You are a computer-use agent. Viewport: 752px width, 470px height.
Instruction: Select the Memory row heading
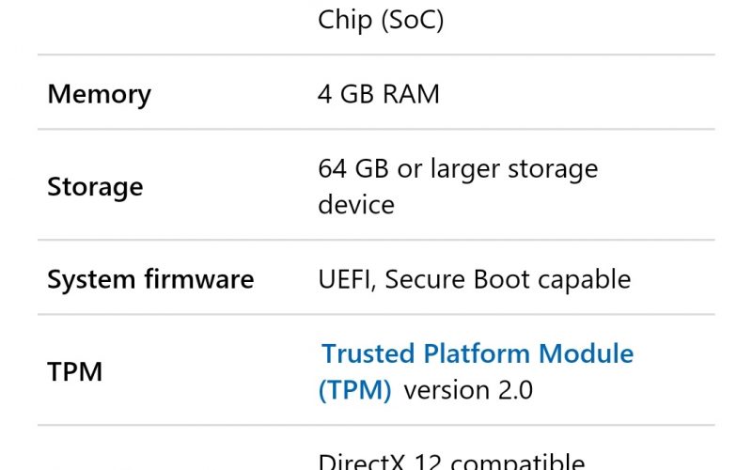[x=100, y=94]
